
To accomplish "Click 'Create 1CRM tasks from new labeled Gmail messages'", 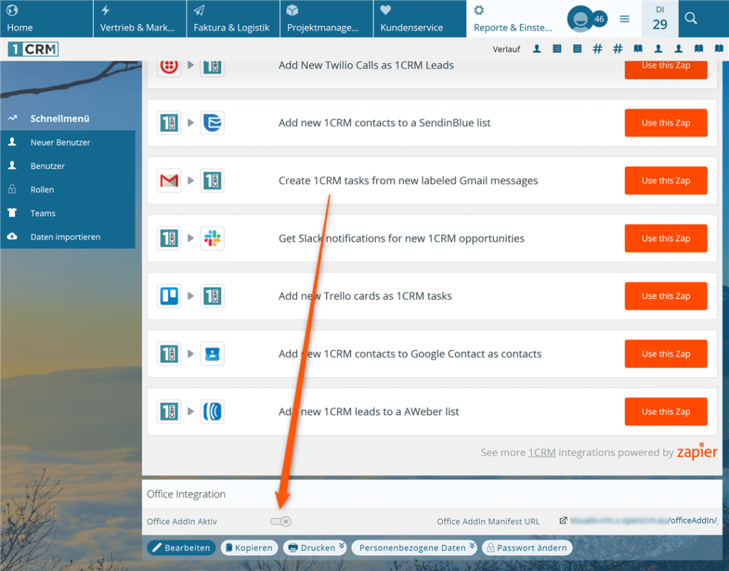I will point(408,180).
